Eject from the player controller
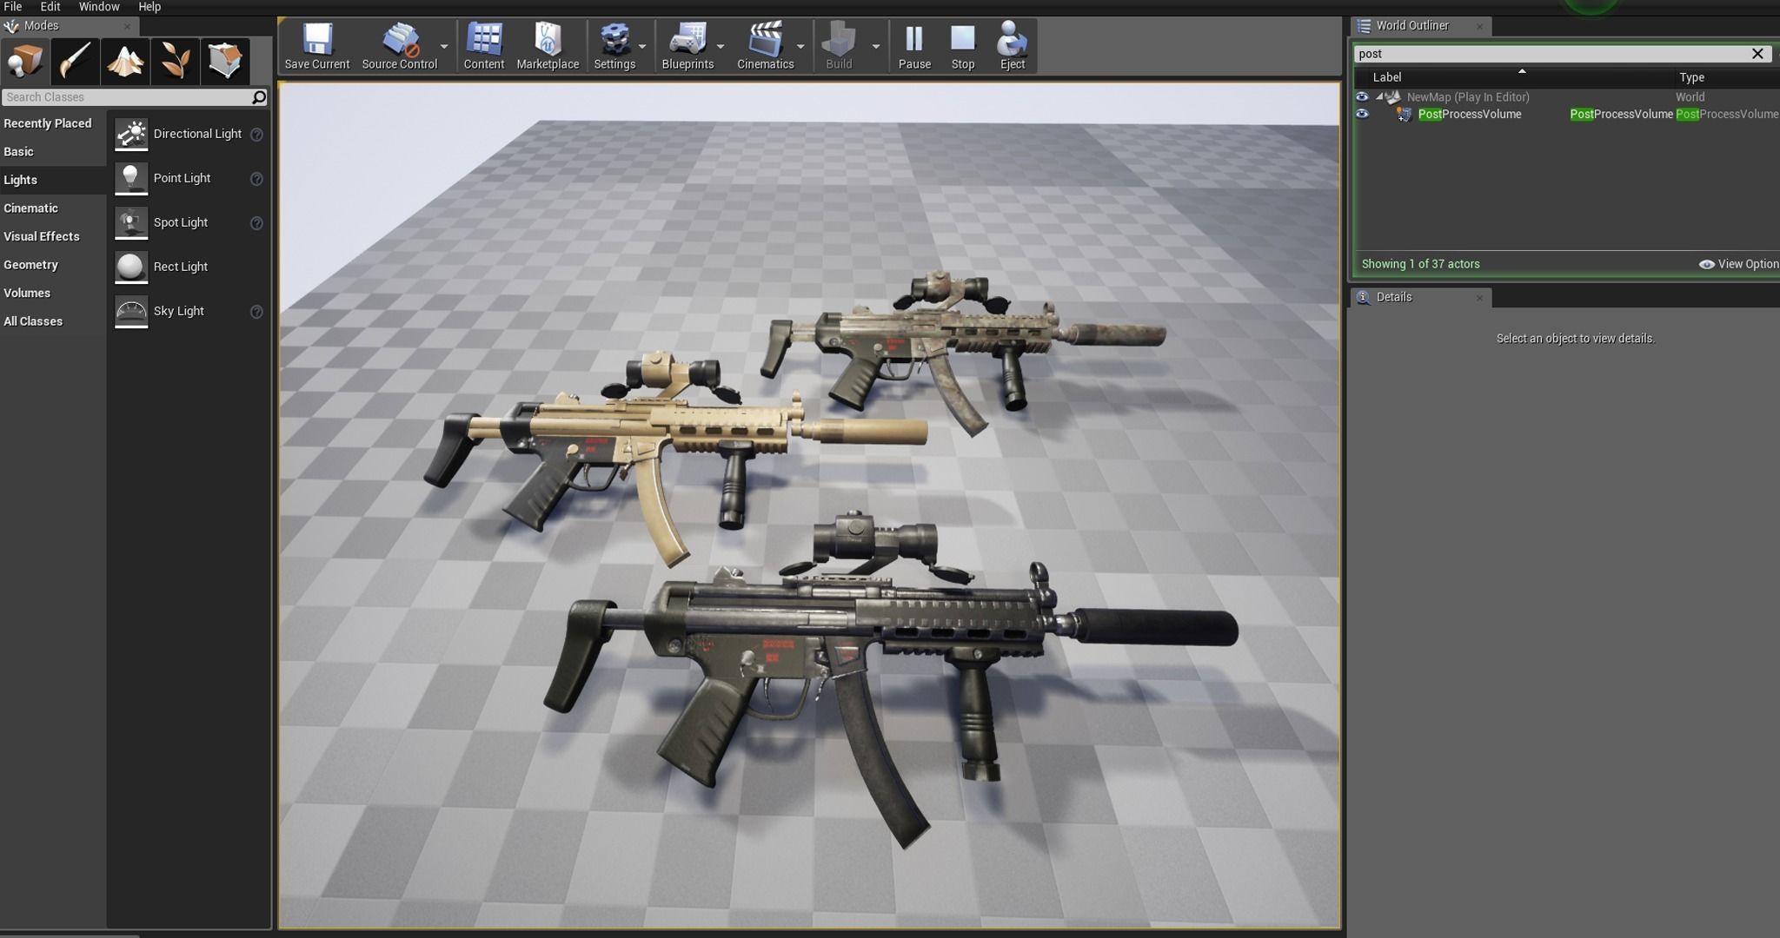1780x938 pixels. (x=1012, y=47)
